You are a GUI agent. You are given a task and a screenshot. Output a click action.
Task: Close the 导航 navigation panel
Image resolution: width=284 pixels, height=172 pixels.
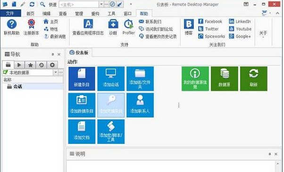coord(59,55)
